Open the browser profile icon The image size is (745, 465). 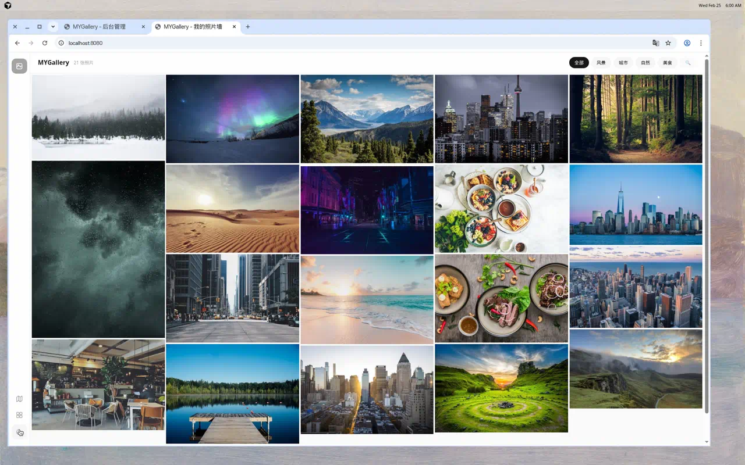687,43
